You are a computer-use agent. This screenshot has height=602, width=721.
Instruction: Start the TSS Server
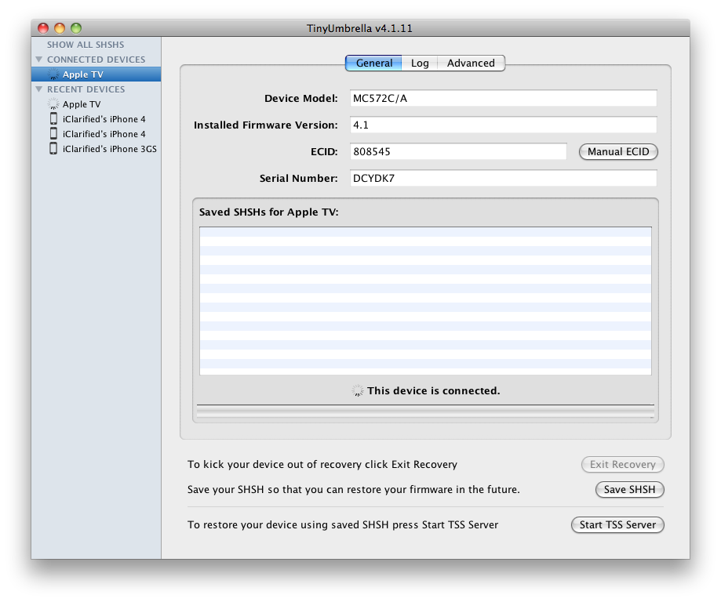pyautogui.click(x=617, y=525)
